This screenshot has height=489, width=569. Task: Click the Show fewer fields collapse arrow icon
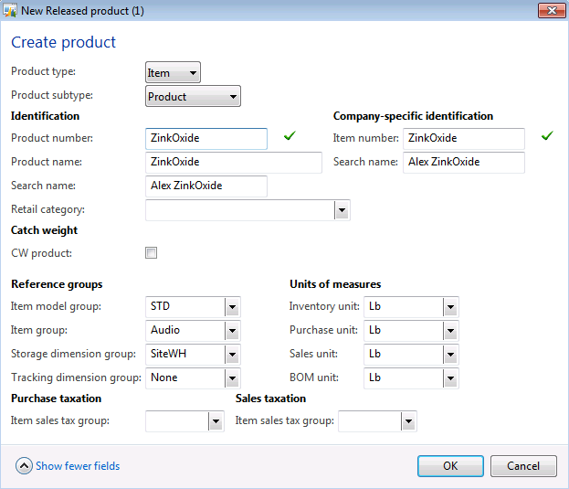(x=24, y=466)
